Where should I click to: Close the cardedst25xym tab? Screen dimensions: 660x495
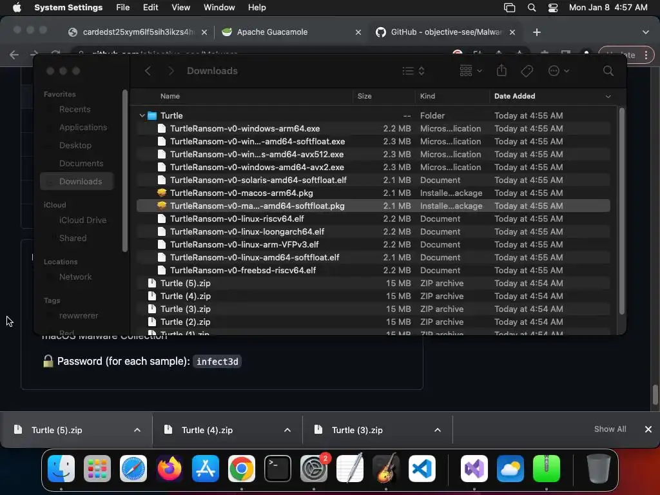204,32
